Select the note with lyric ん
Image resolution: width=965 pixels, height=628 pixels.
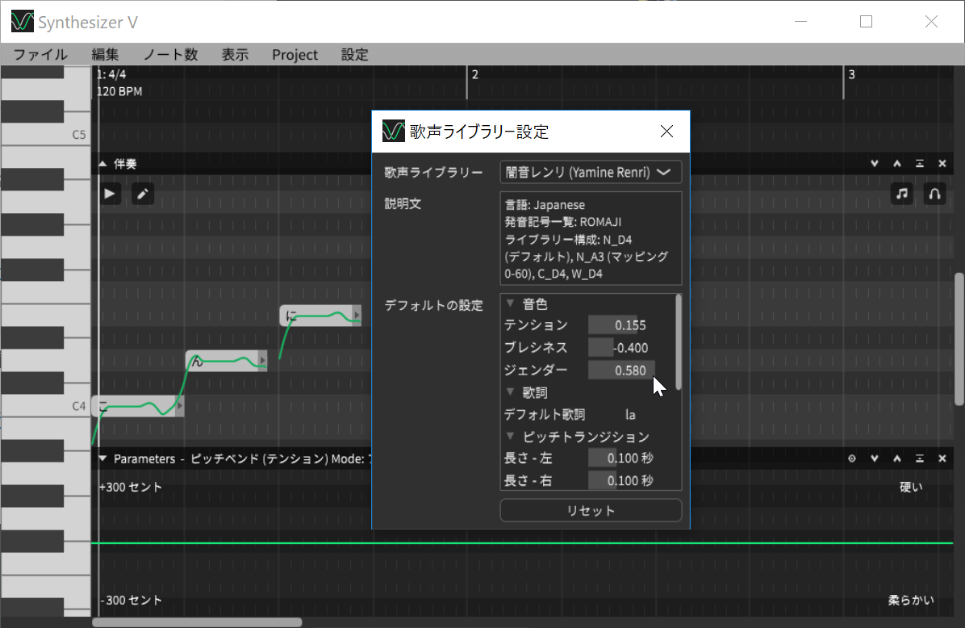tap(227, 361)
